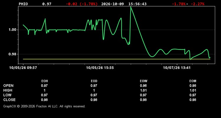Image resolution: width=221 pixels, height=118 pixels.
Task: Select the LOW row label
Action: pyautogui.click(x=7, y=95)
